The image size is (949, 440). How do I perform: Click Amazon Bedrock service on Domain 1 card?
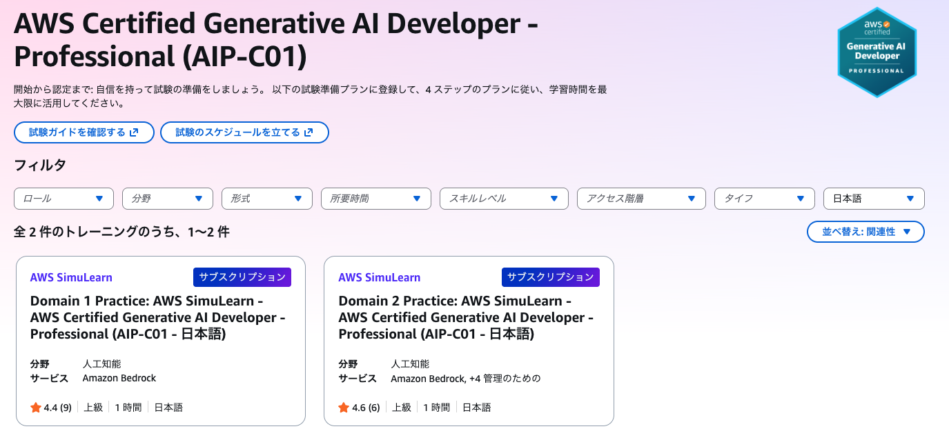[119, 379]
